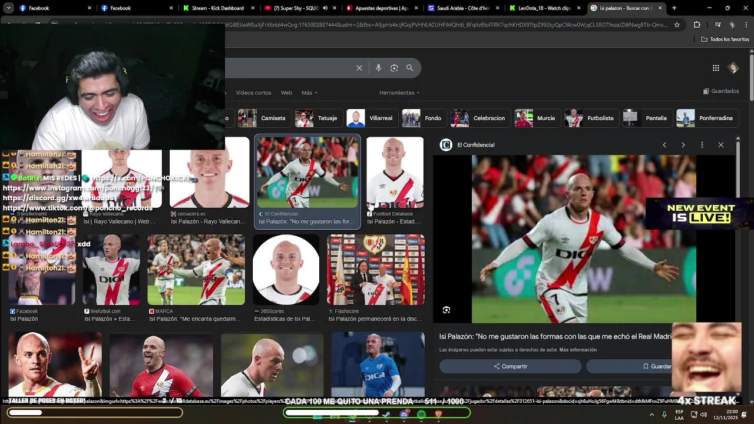The width and height of the screenshot is (754, 424).
Task: Open the livefutbol.com image thumbnail
Action: click(111, 270)
